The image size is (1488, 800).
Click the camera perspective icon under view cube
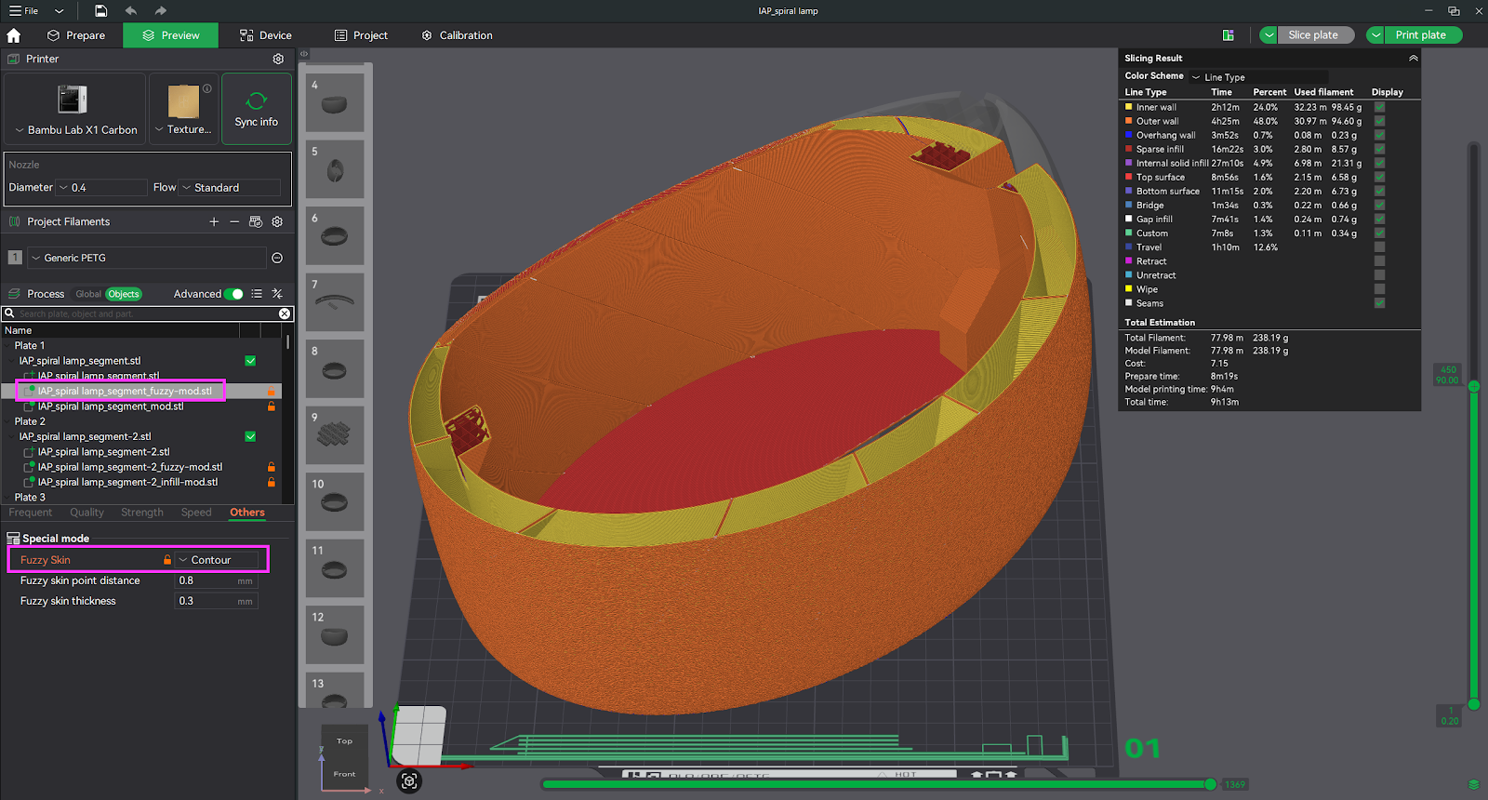(409, 781)
